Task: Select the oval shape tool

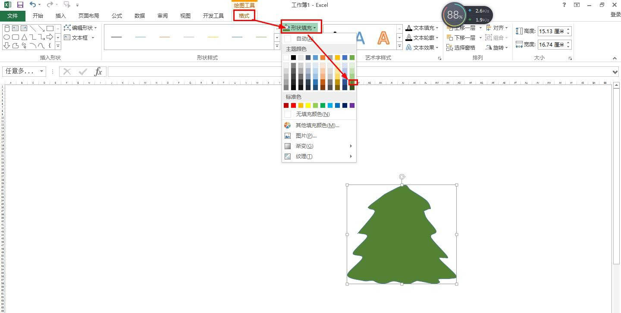Action: [6, 37]
